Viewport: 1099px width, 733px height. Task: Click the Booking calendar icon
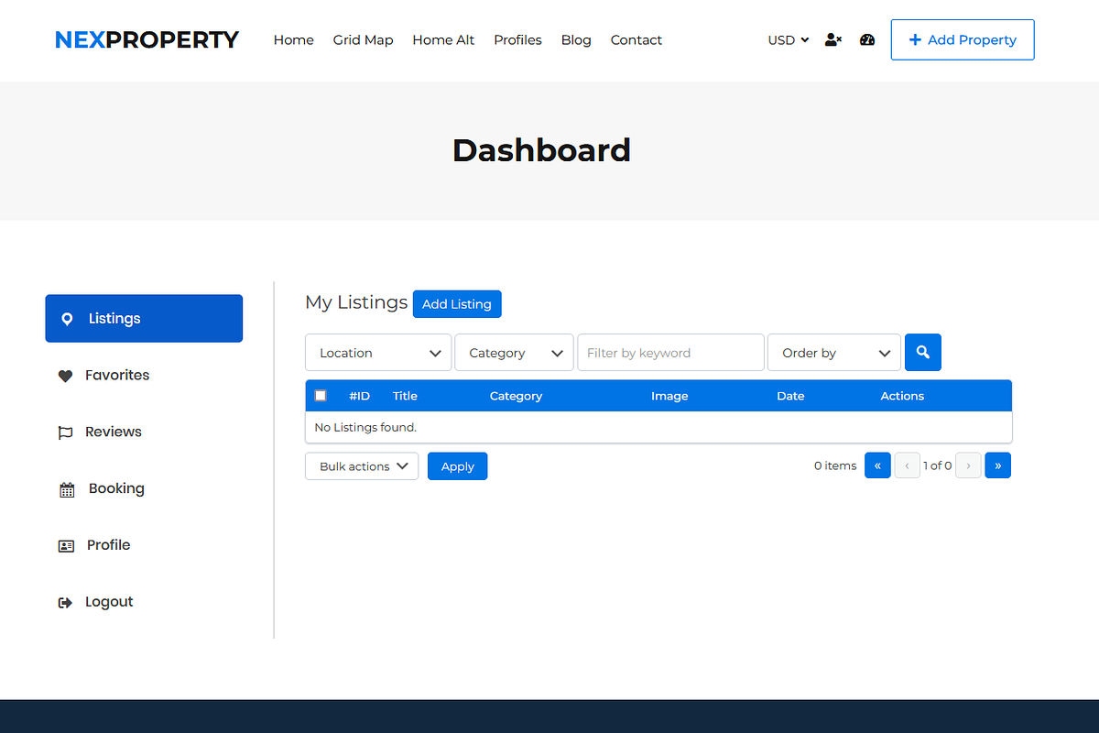(67, 489)
